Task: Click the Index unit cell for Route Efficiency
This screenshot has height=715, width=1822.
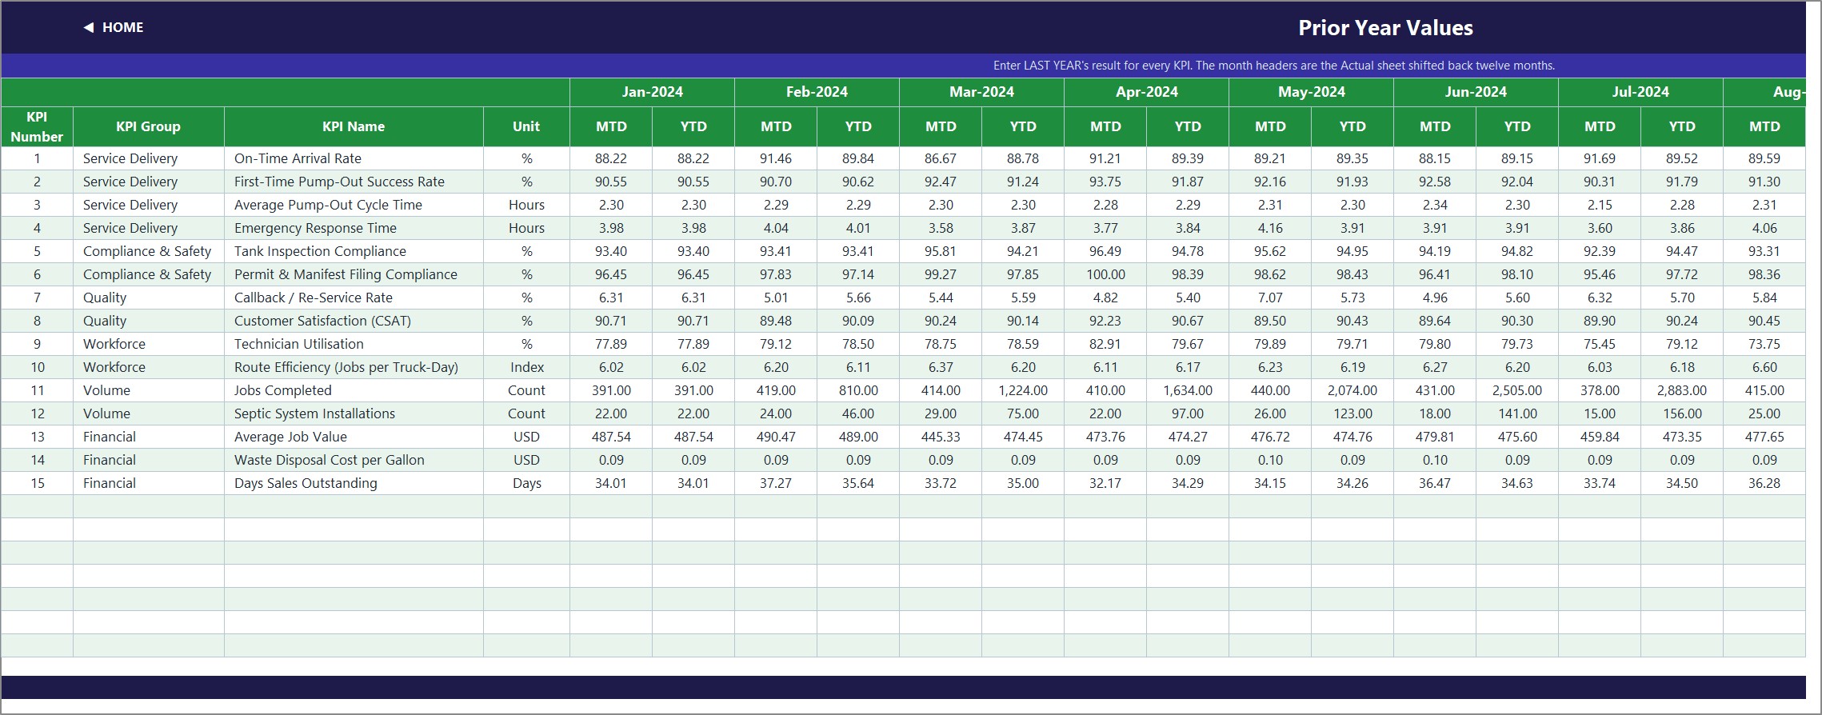Action: pyautogui.click(x=526, y=367)
